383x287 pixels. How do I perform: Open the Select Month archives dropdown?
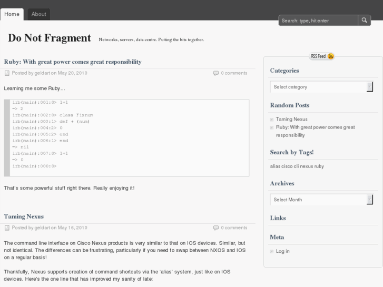click(x=321, y=200)
